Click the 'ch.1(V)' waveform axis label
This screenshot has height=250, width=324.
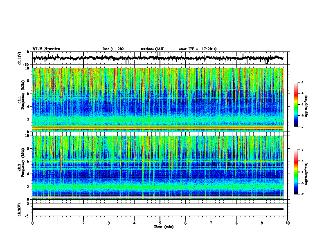coord(20,58)
